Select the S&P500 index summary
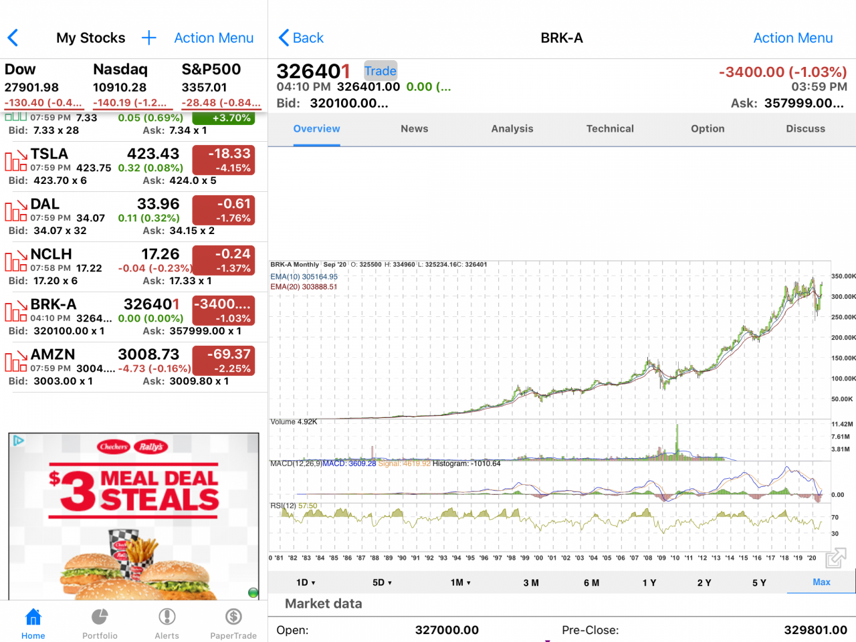This screenshot has width=856, height=642. tap(221, 86)
